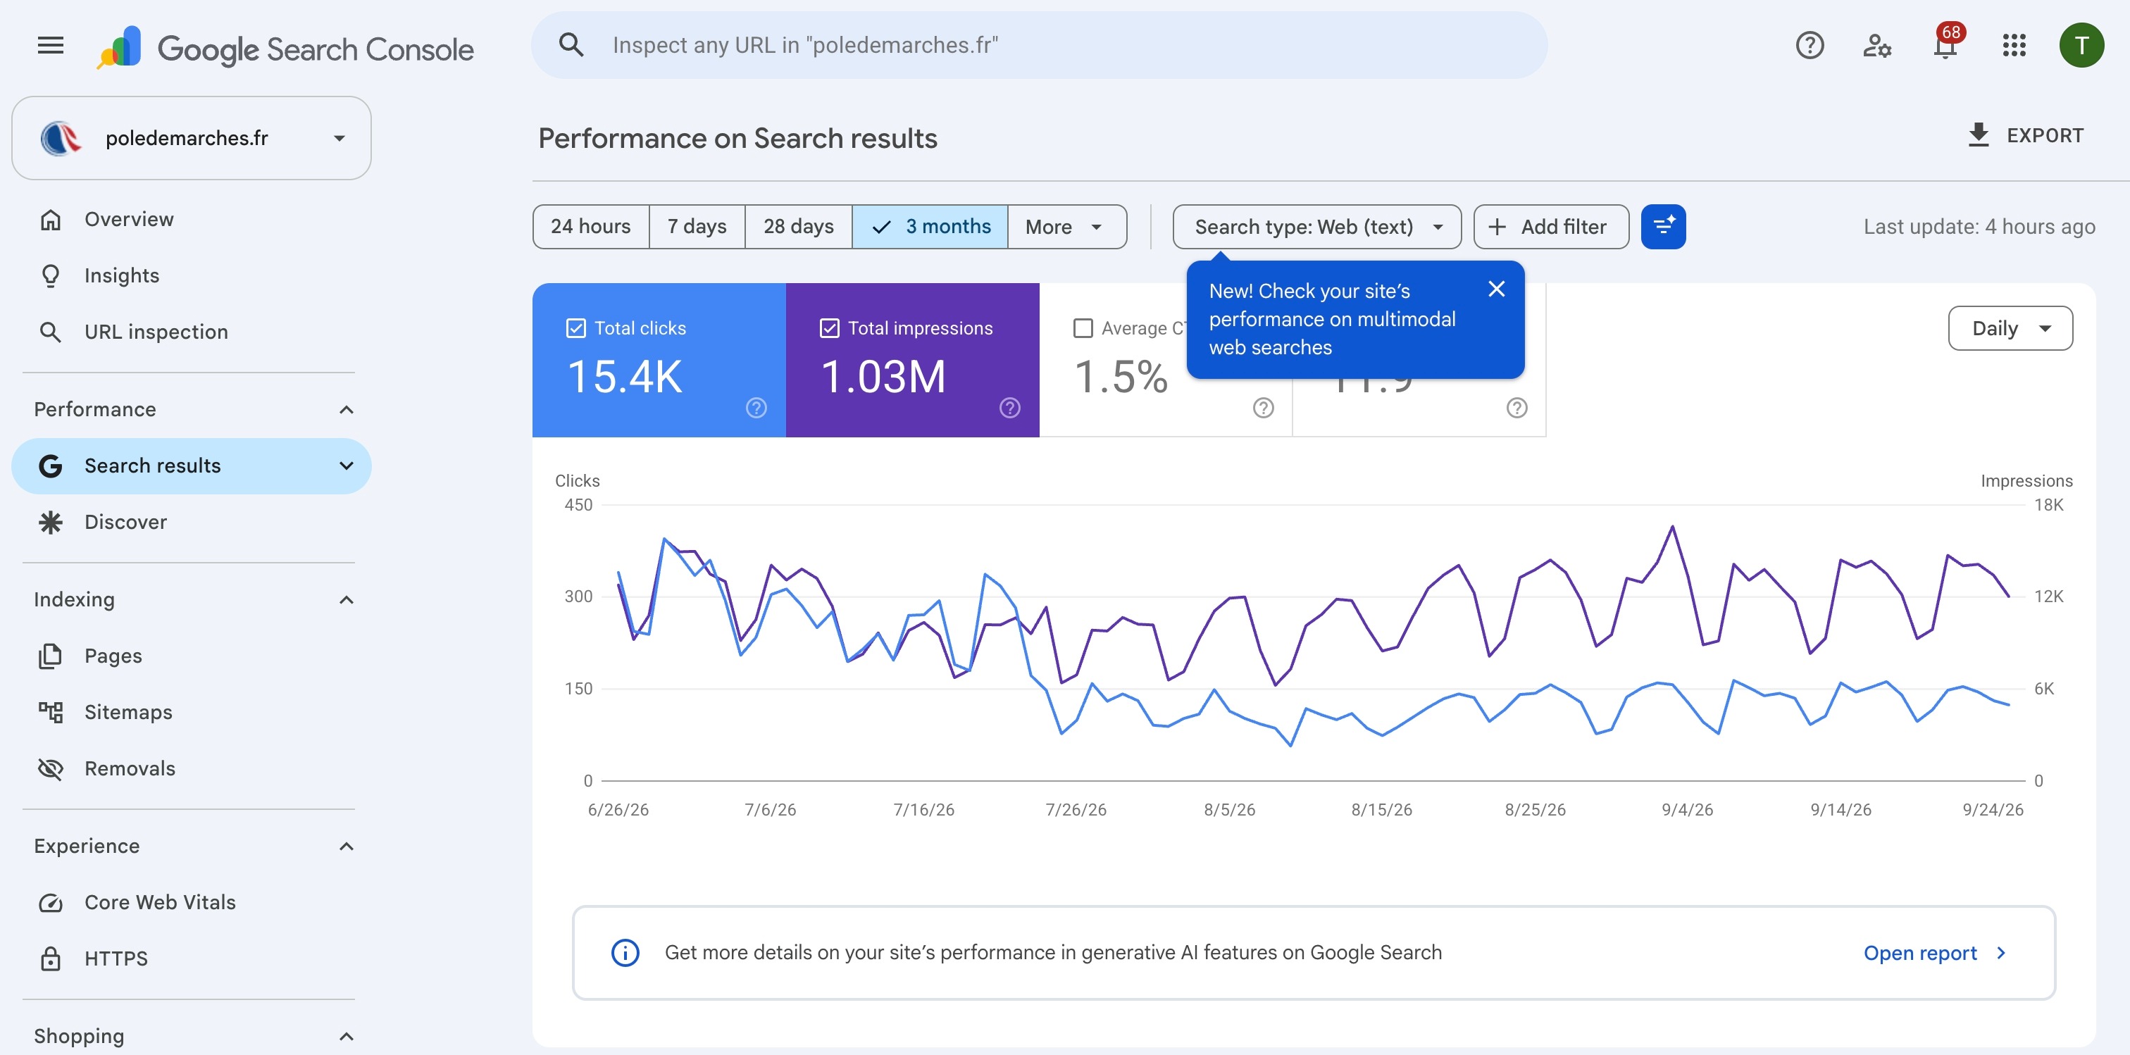This screenshot has height=1055, width=2130.
Task: Click the Google Search Console logo
Action: tap(285, 48)
